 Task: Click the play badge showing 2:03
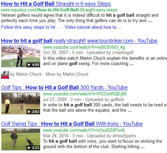(x=33, y=112)
